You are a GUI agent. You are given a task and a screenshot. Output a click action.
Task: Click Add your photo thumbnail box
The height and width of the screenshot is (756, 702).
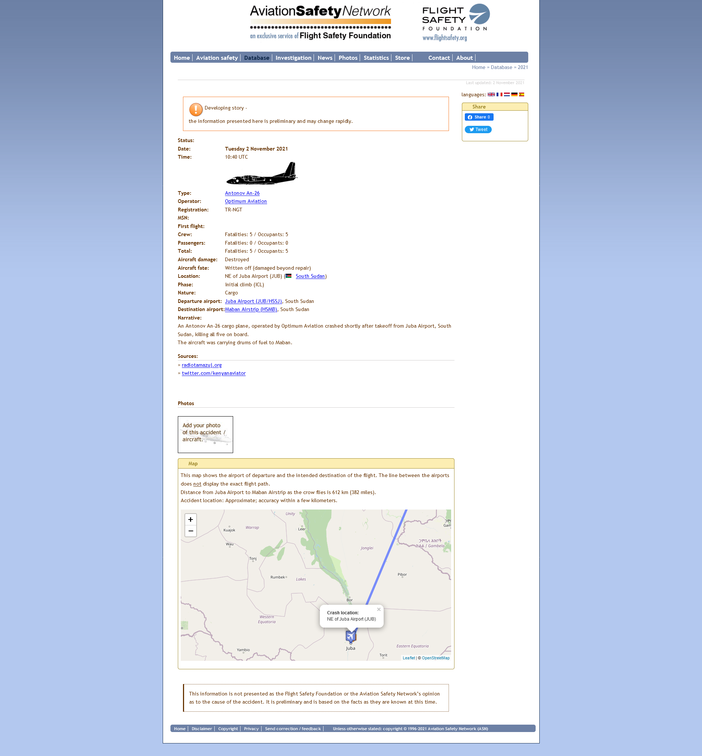coord(205,435)
